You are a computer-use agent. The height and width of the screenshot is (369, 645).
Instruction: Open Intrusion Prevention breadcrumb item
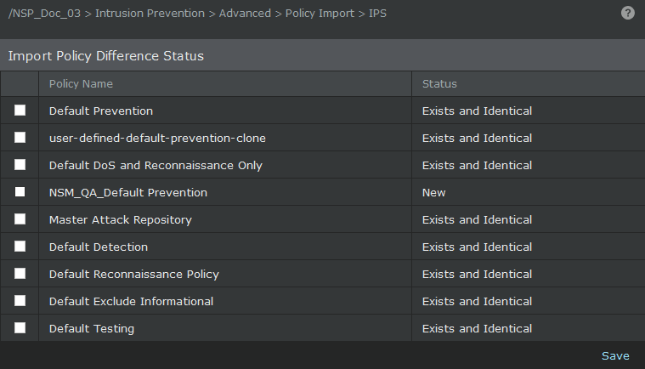point(150,13)
